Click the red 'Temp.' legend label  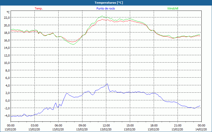click(x=39, y=8)
